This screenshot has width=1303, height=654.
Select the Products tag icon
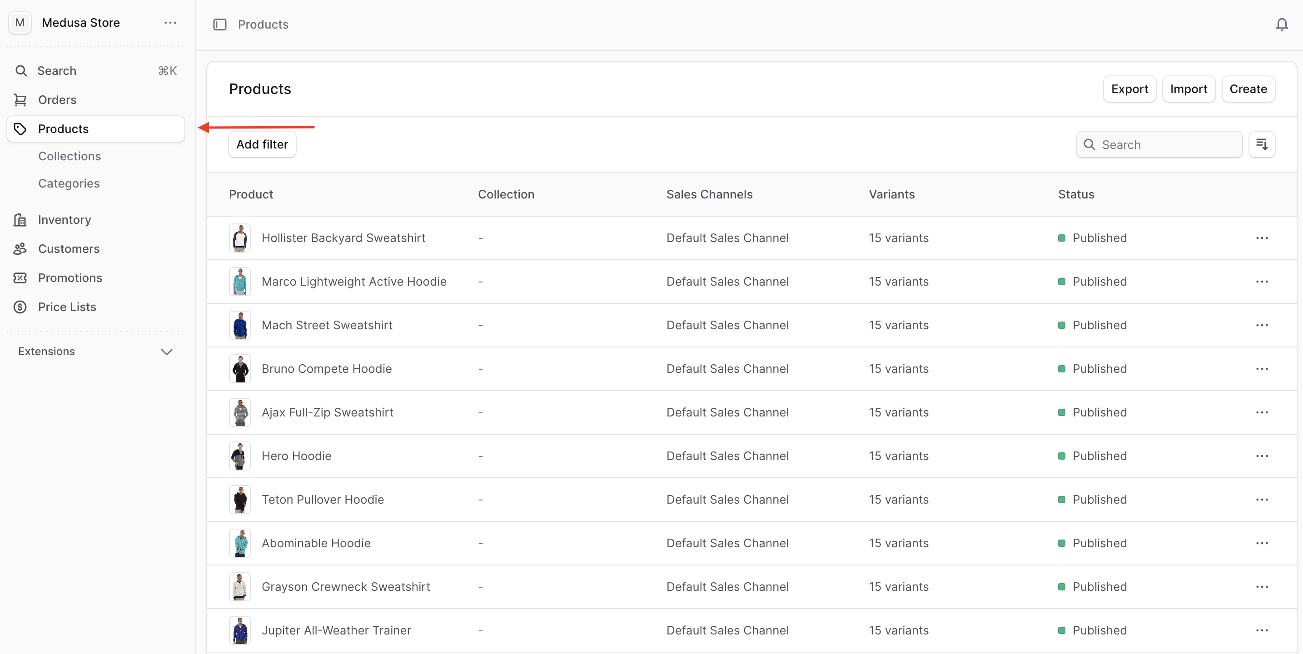(21, 129)
